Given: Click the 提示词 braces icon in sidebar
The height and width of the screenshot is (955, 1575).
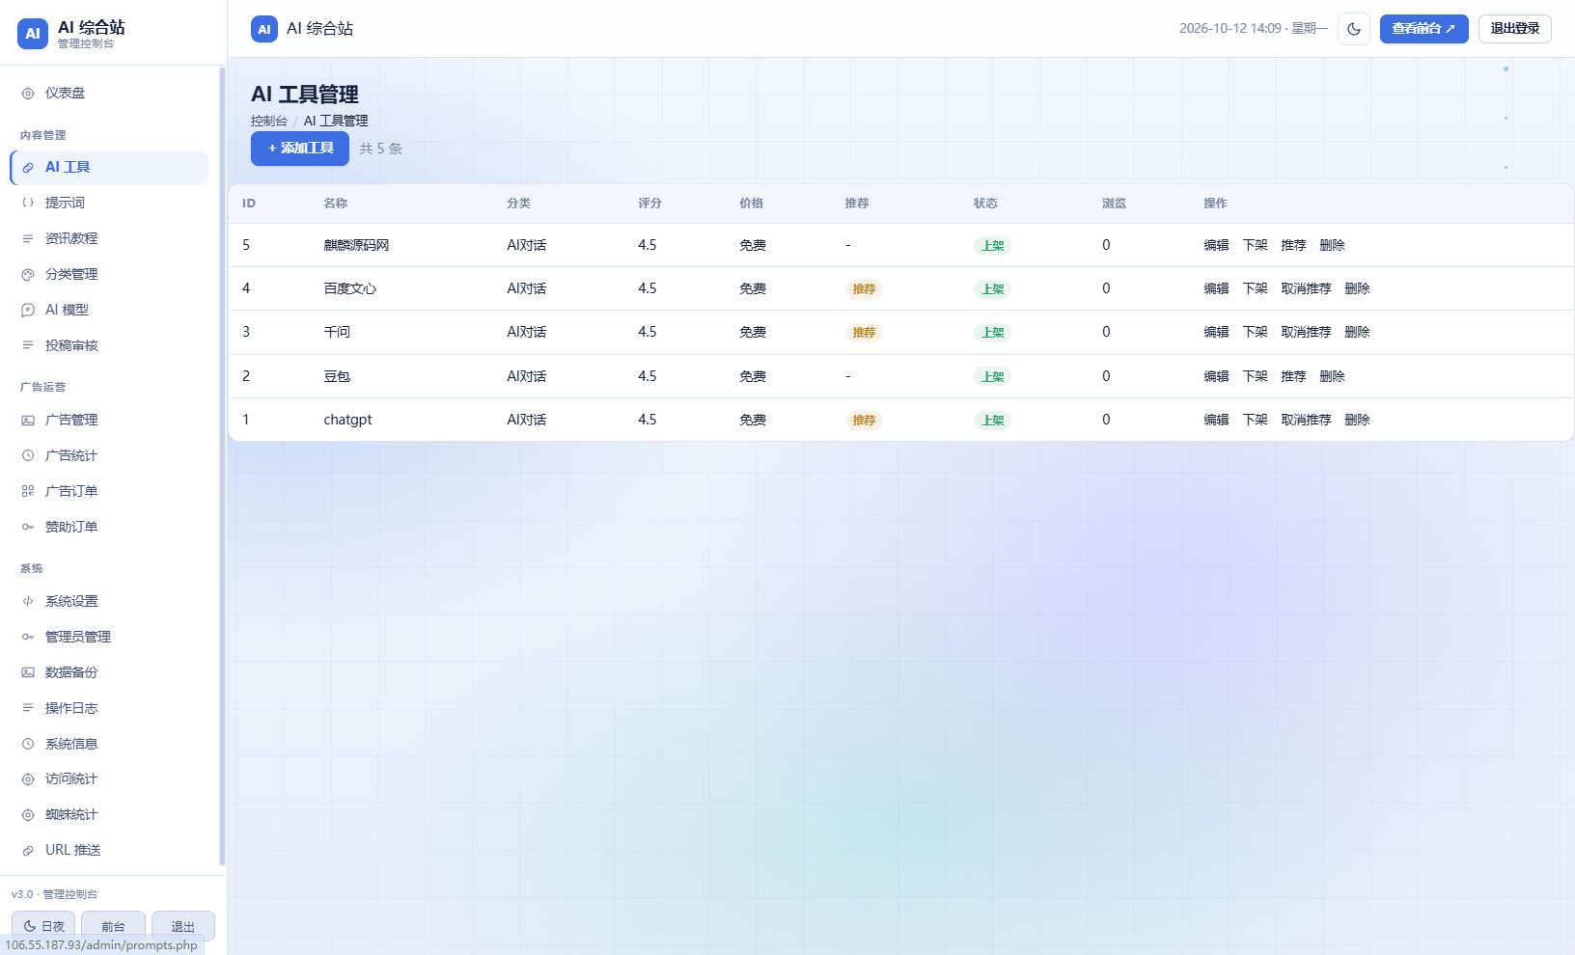Looking at the screenshot, I should [28, 203].
